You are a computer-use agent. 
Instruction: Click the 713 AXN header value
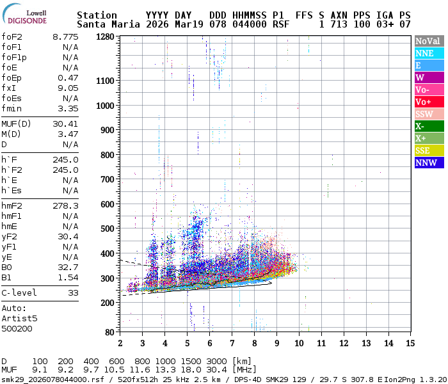pos(339,24)
